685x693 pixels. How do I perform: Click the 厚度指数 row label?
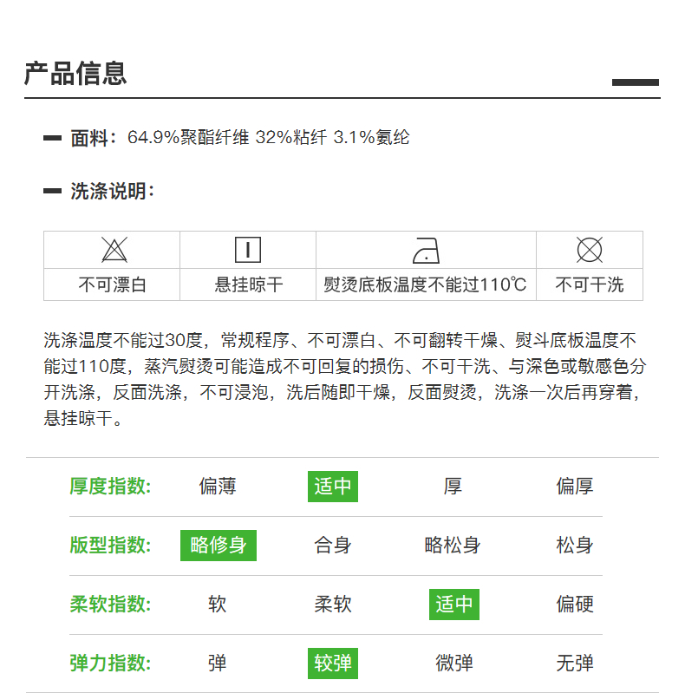[110, 487]
